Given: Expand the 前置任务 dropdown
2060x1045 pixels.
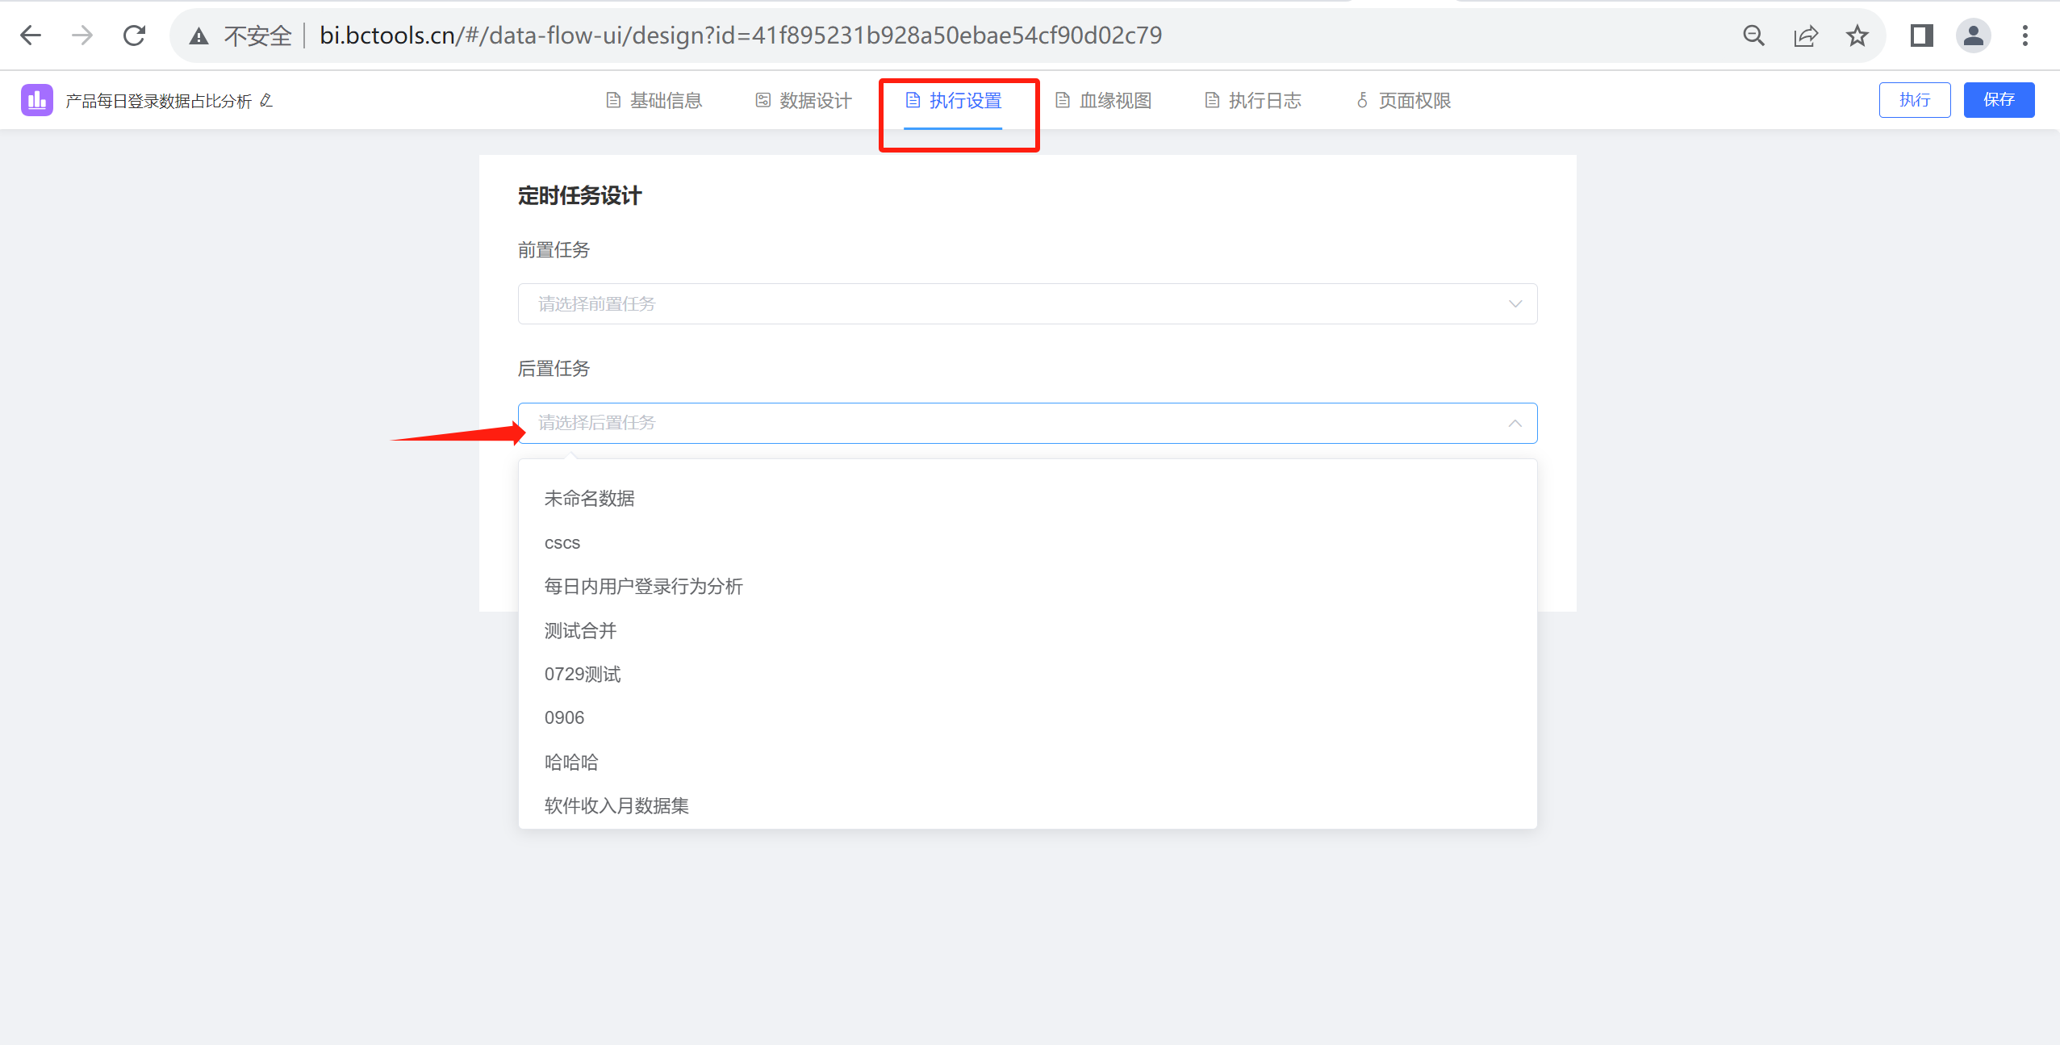Looking at the screenshot, I should click(x=1026, y=303).
